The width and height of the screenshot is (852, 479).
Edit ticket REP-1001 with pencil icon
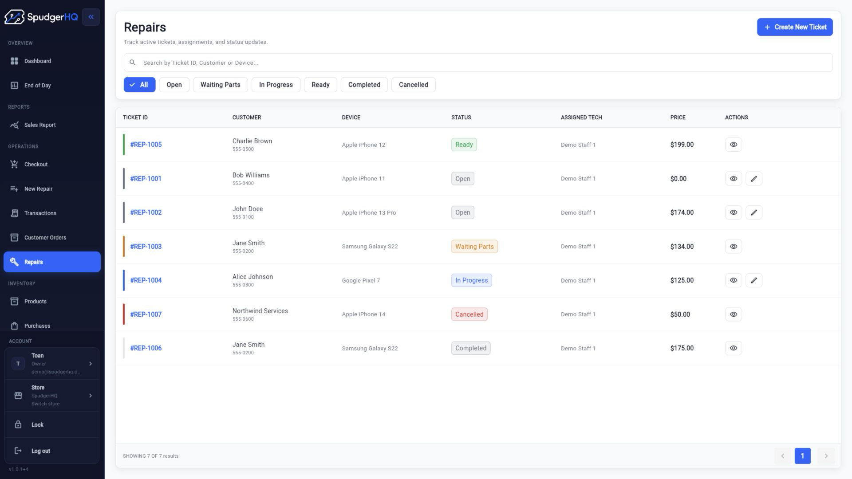pos(753,179)
